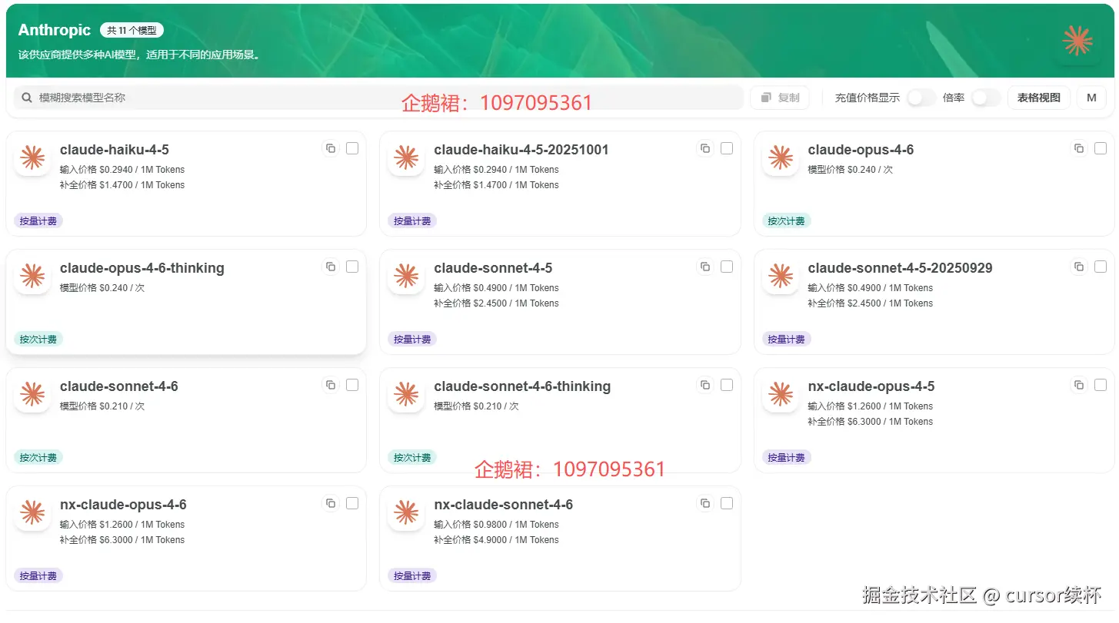Image resolution: width=1119 pixels, height=623 pixels.
Task: Click the M button
Action: coord(1091,98)
